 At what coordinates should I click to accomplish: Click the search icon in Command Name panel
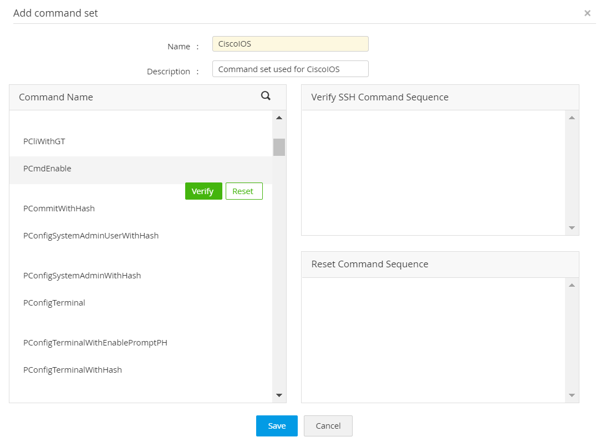coord(266,96)
